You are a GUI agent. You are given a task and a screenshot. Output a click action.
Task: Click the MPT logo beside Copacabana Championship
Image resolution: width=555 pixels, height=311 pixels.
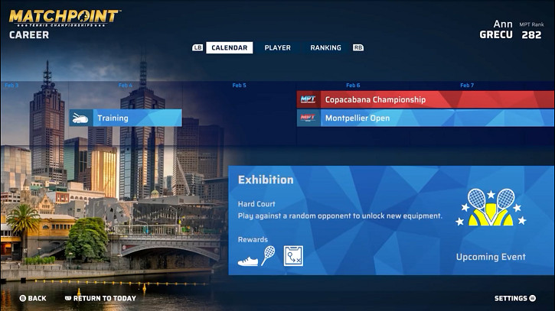308,99
